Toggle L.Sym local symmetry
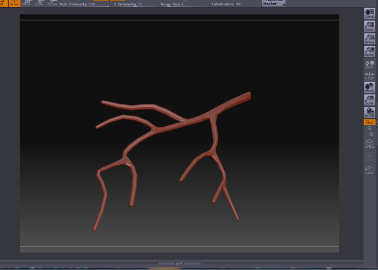Image resolution: width=378 pixels, height=270 pixels. [369, 76]
